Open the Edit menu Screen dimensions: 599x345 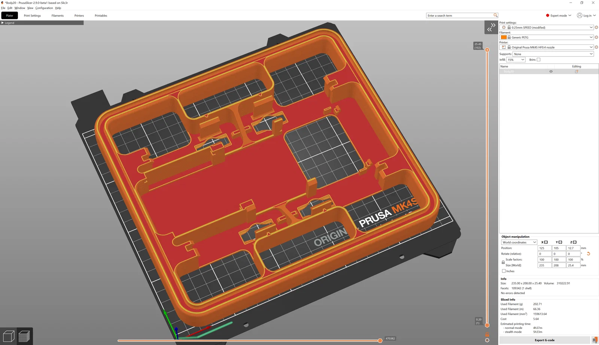point(10,8)
